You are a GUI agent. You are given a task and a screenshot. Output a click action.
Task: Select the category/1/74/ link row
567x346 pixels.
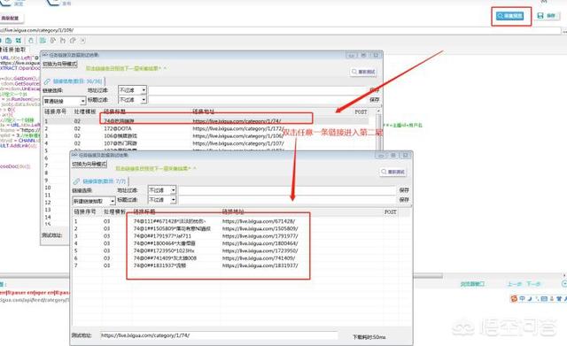[206, 121]
